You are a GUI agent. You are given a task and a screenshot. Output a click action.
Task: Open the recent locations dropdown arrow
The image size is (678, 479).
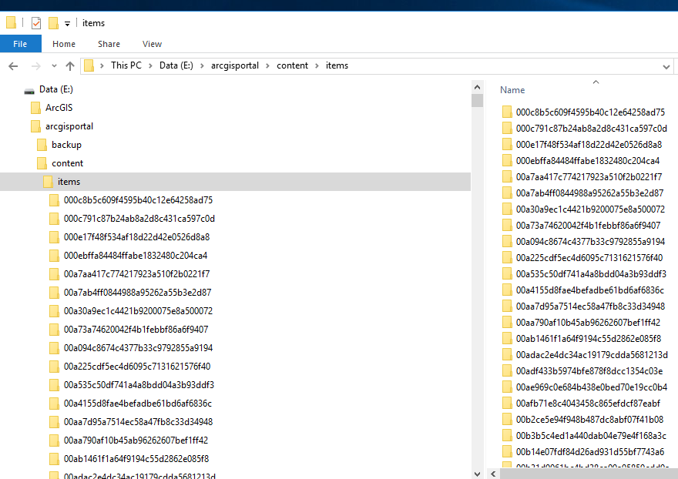(54, 66)
